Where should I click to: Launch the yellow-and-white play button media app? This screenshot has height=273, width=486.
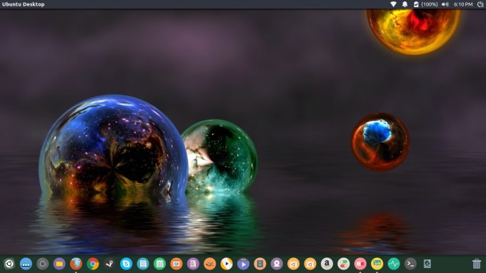pos(227,264)
